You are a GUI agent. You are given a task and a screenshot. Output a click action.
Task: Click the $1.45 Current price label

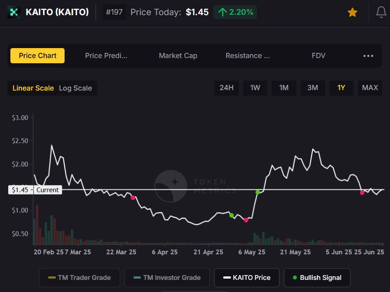pos(35,190)
